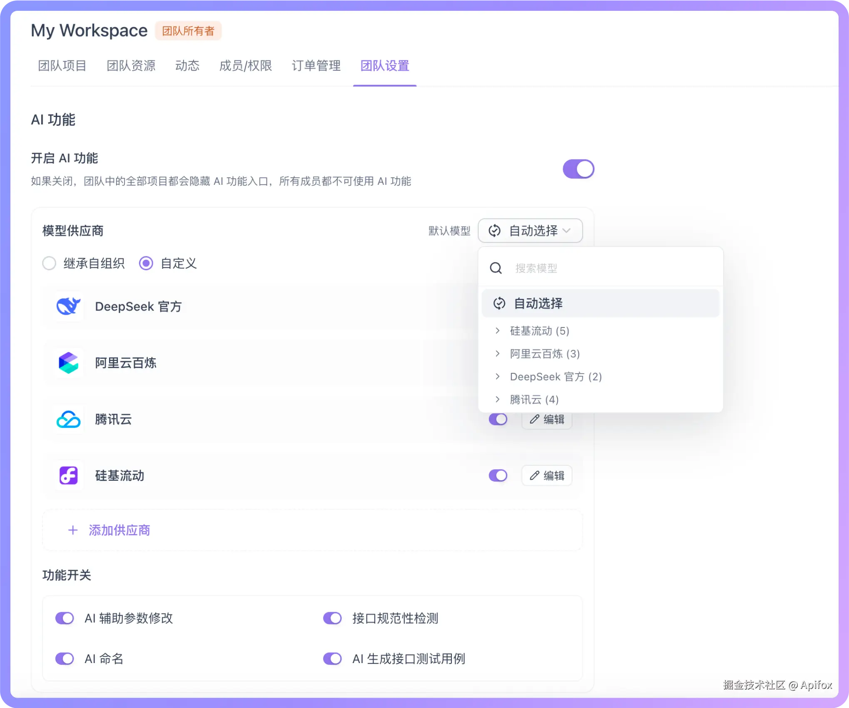Click the search magnifier icon in model dropdown

(x=495, y=268)
